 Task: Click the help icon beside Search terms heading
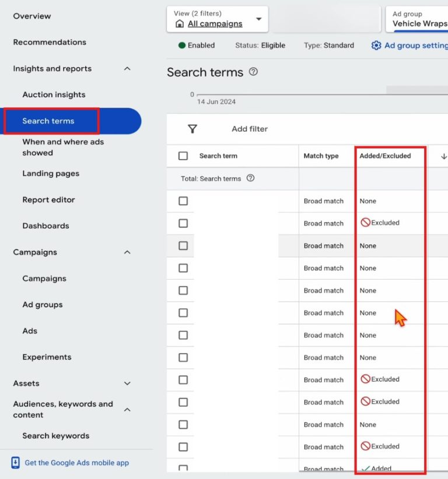coord(253,72)
